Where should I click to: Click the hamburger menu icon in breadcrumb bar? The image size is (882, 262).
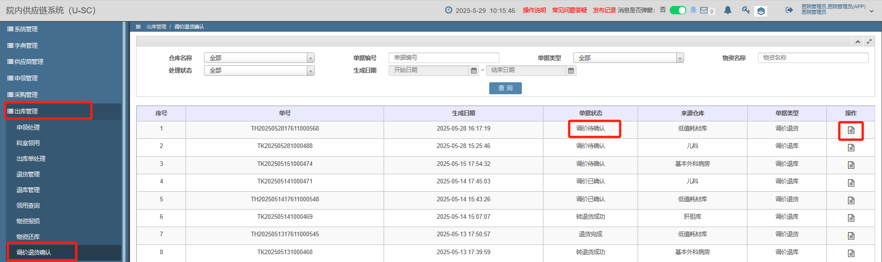pos(138,27)
